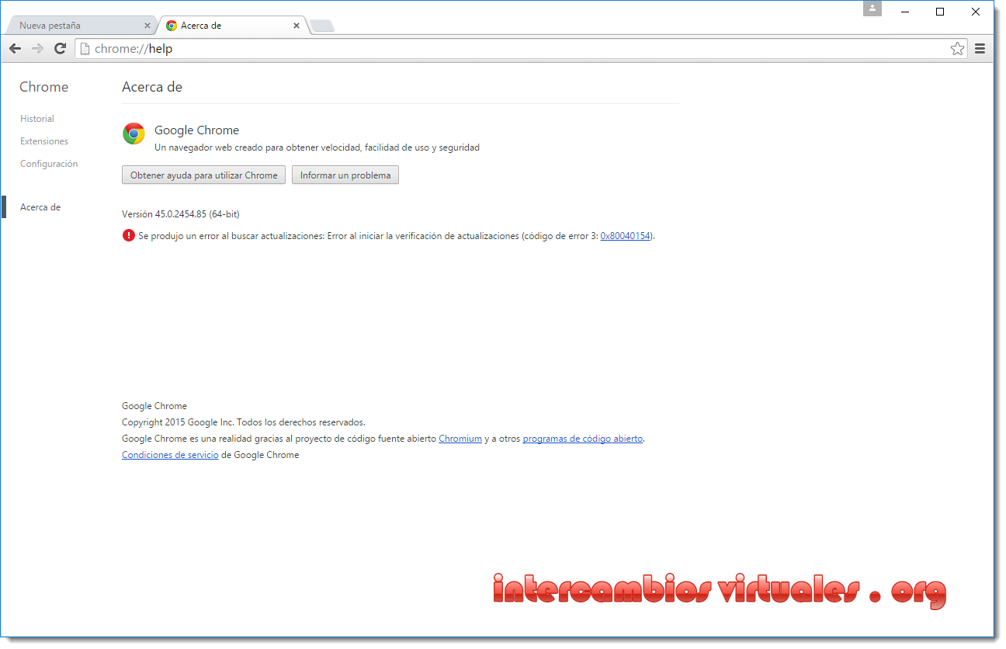
Task: Bookmark this page with the star icon
Action: tap(957, 49)
